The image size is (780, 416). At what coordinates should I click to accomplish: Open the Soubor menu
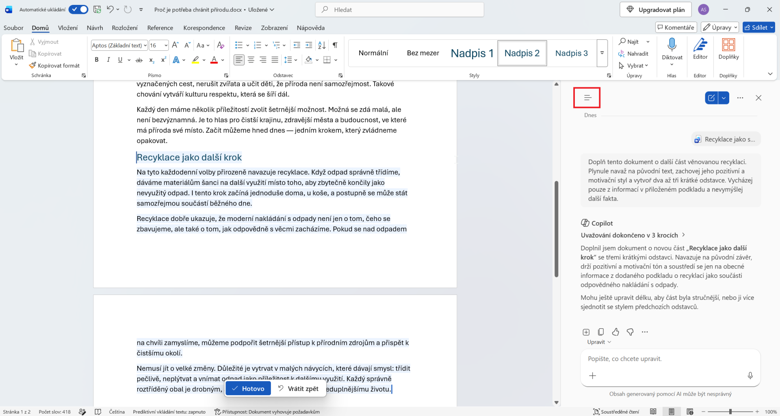[13, 28]
